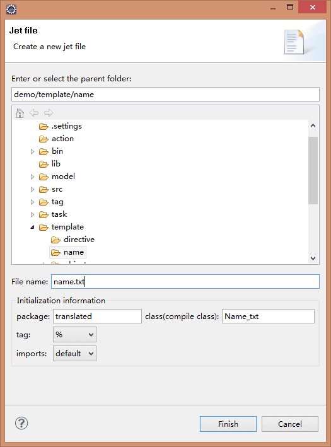Select the directive folder in tree
The height and width of the screenshot is (447, 331).
pyautogui.click(x=73, y=240)
